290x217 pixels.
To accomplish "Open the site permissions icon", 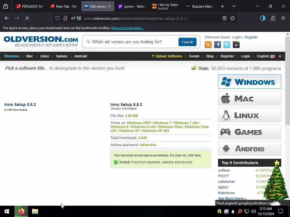I will pyautogui.click(x=73, y=18).
